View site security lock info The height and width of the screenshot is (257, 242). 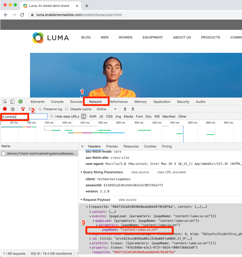pos(32,15)
